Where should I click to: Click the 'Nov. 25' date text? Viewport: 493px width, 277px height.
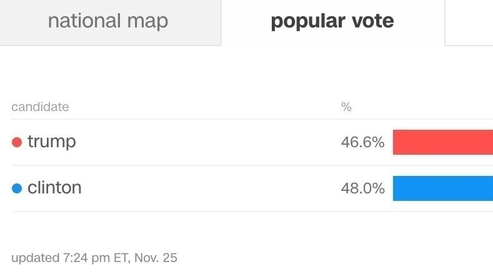(x=156, y=258)
